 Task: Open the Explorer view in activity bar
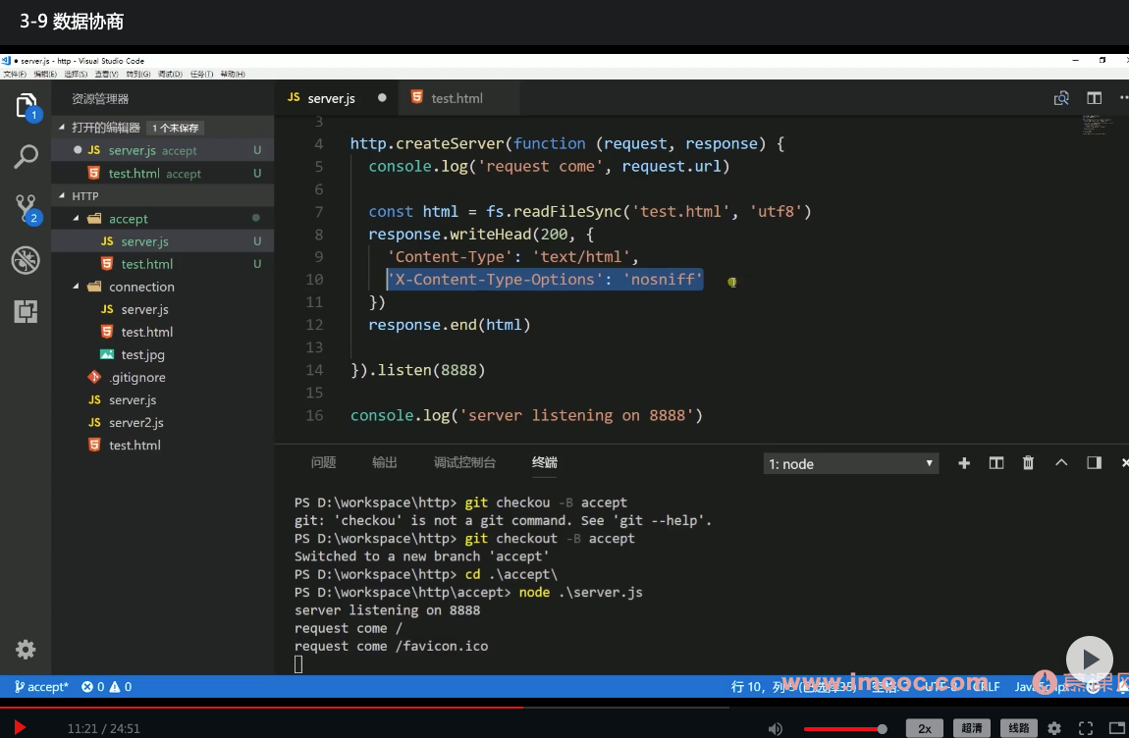coord(27,106)
